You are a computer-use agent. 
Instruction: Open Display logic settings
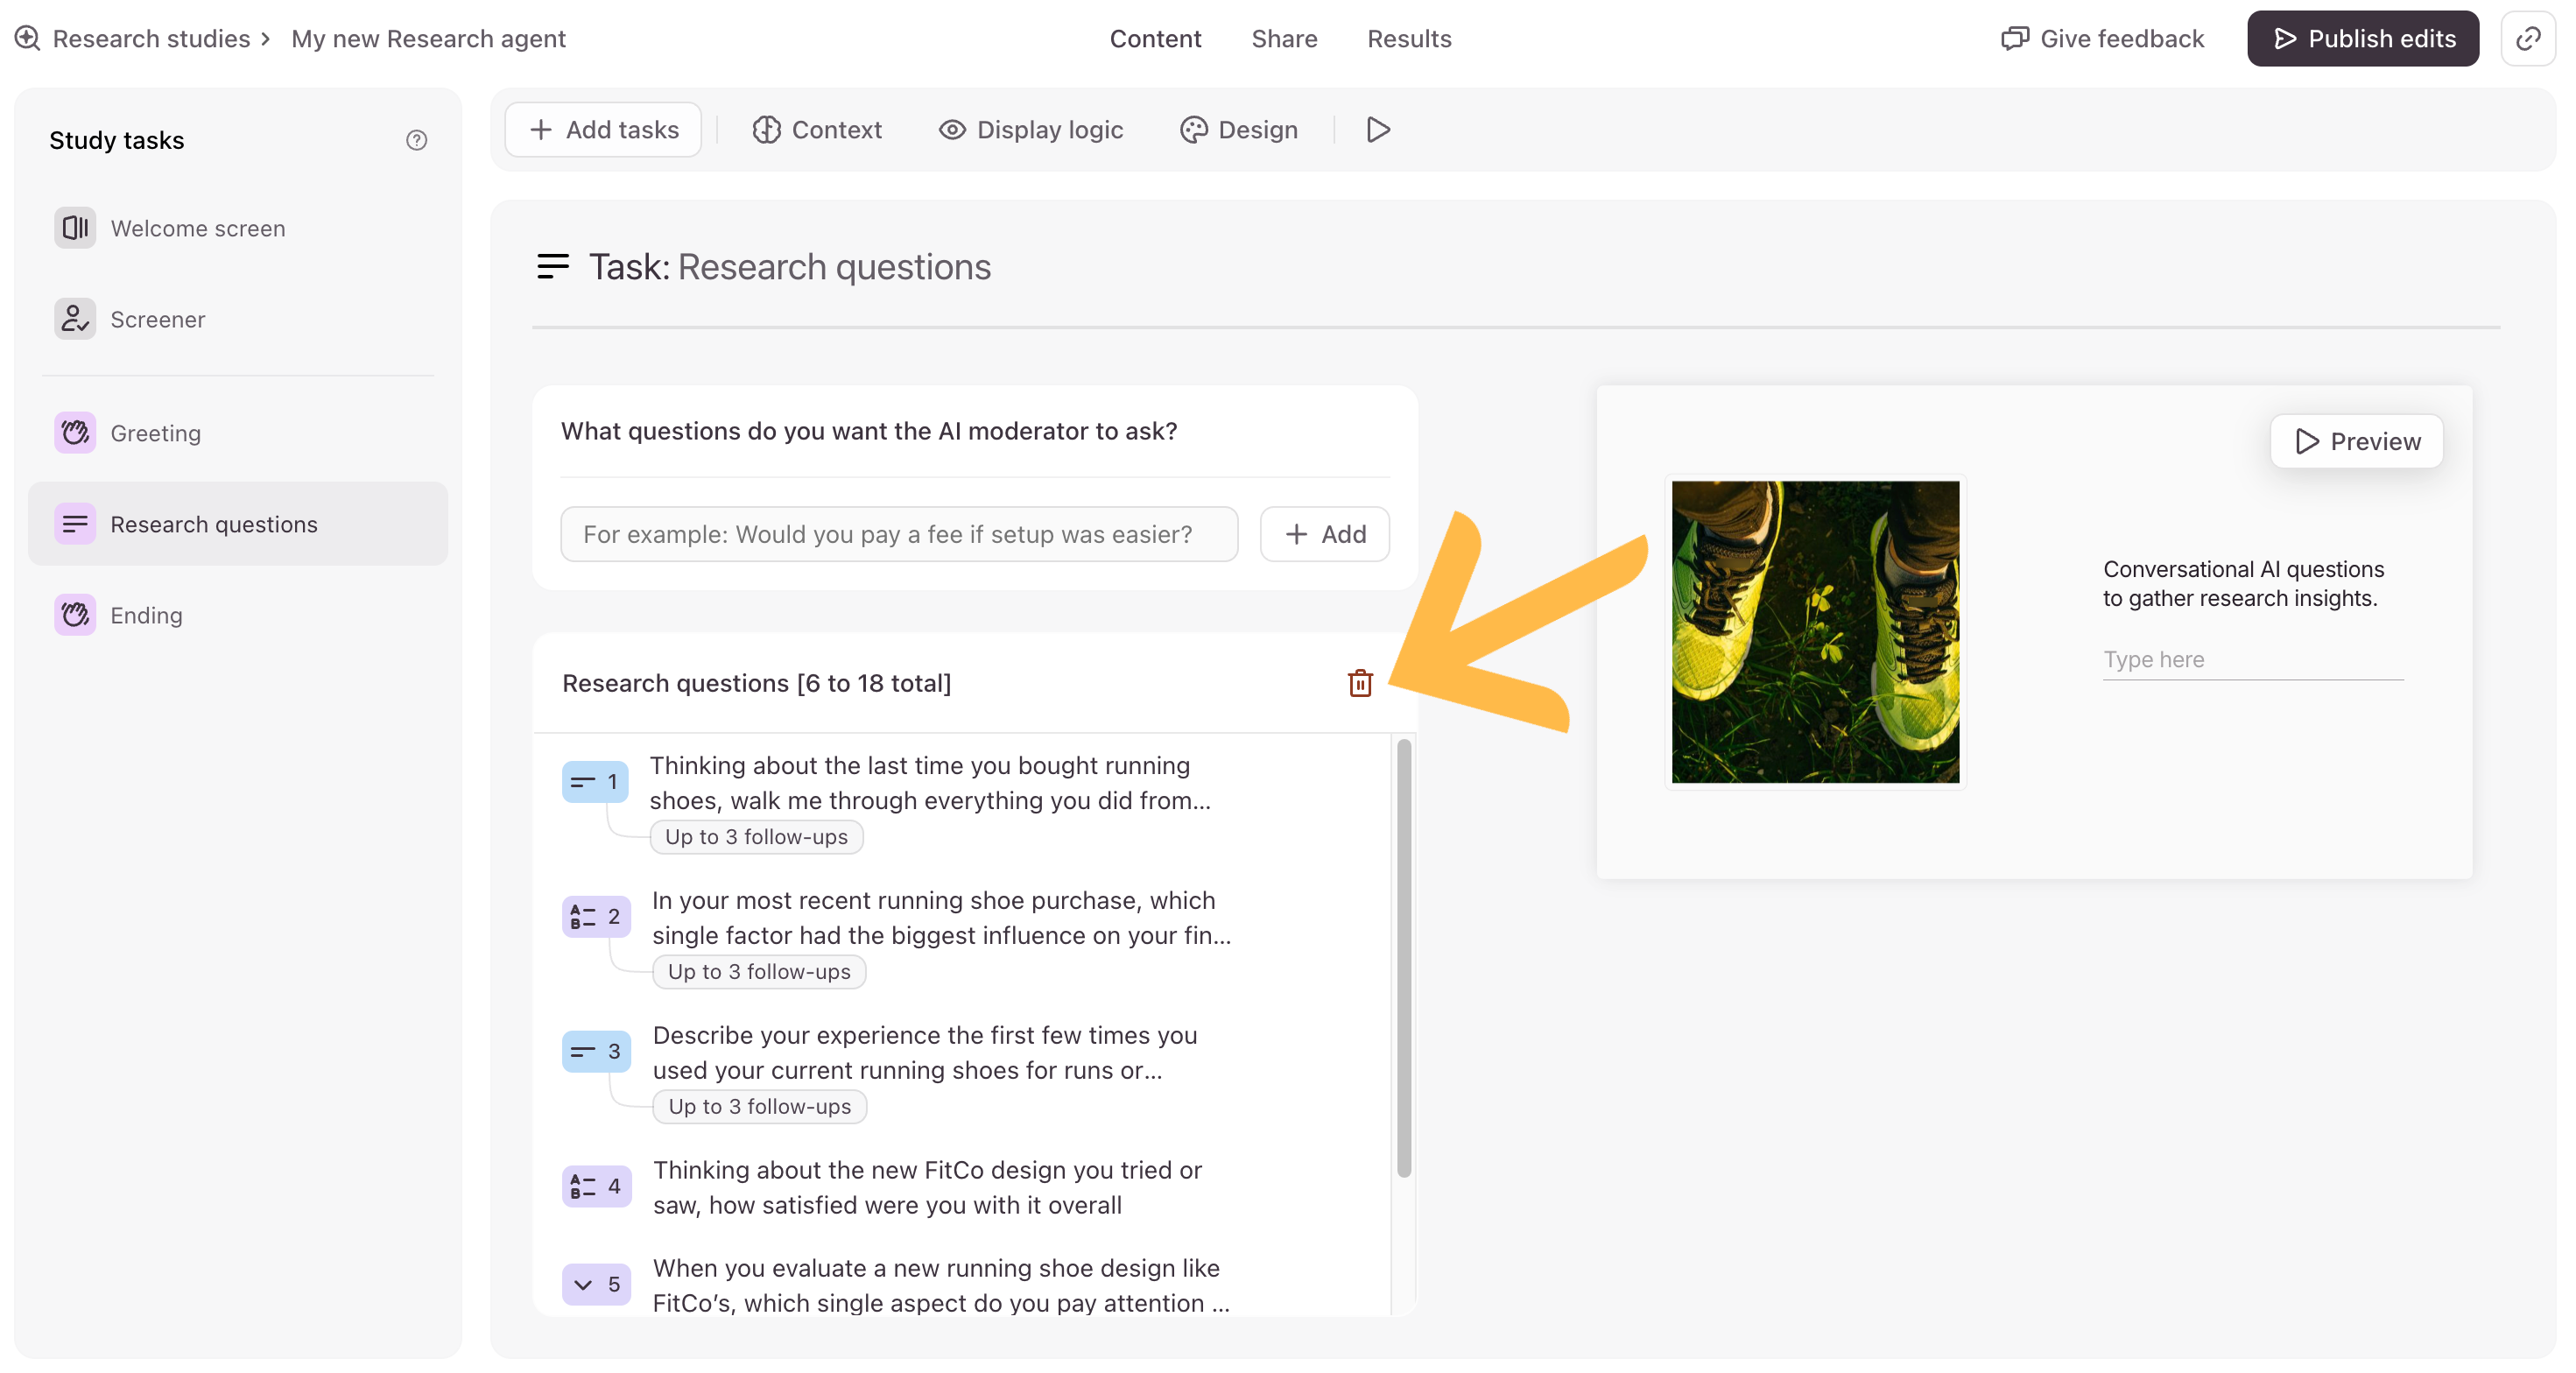pos(1031,130)
